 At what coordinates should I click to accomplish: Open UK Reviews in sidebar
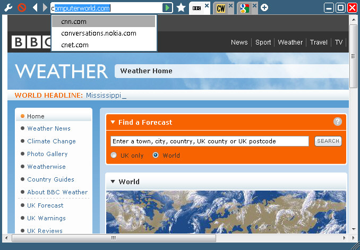[x=45, y=231]
